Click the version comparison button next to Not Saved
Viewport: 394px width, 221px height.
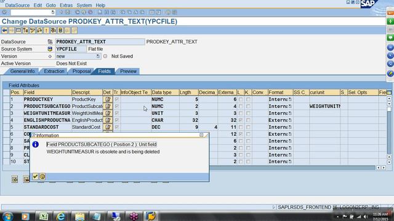[x=105, y=56]
